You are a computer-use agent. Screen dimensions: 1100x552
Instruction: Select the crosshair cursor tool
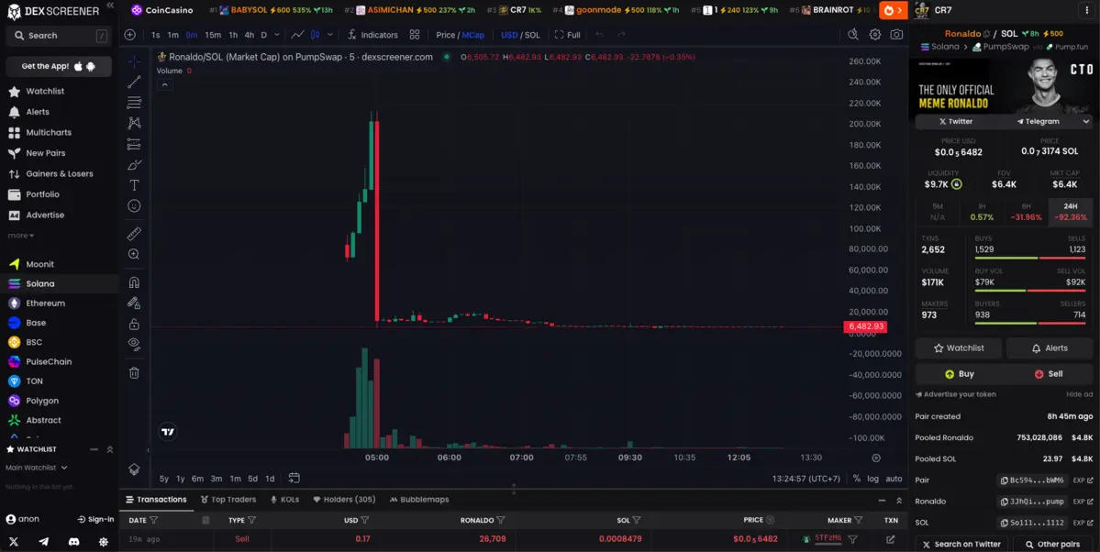click(x=134, y=61)
